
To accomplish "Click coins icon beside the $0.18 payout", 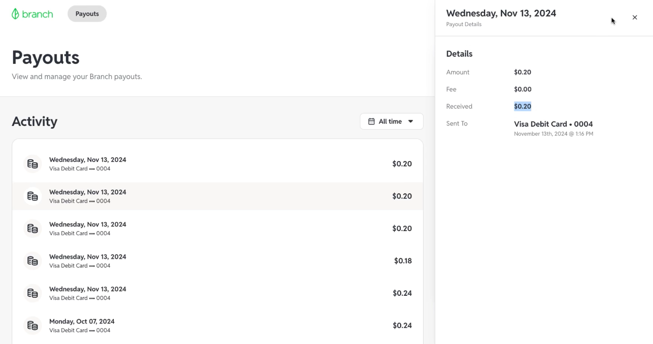I will pos(33,261).
